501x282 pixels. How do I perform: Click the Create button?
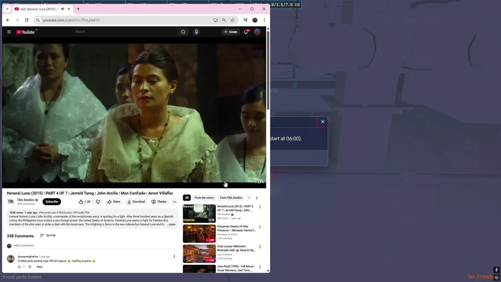pyautogui.click(x=231, y=32)
